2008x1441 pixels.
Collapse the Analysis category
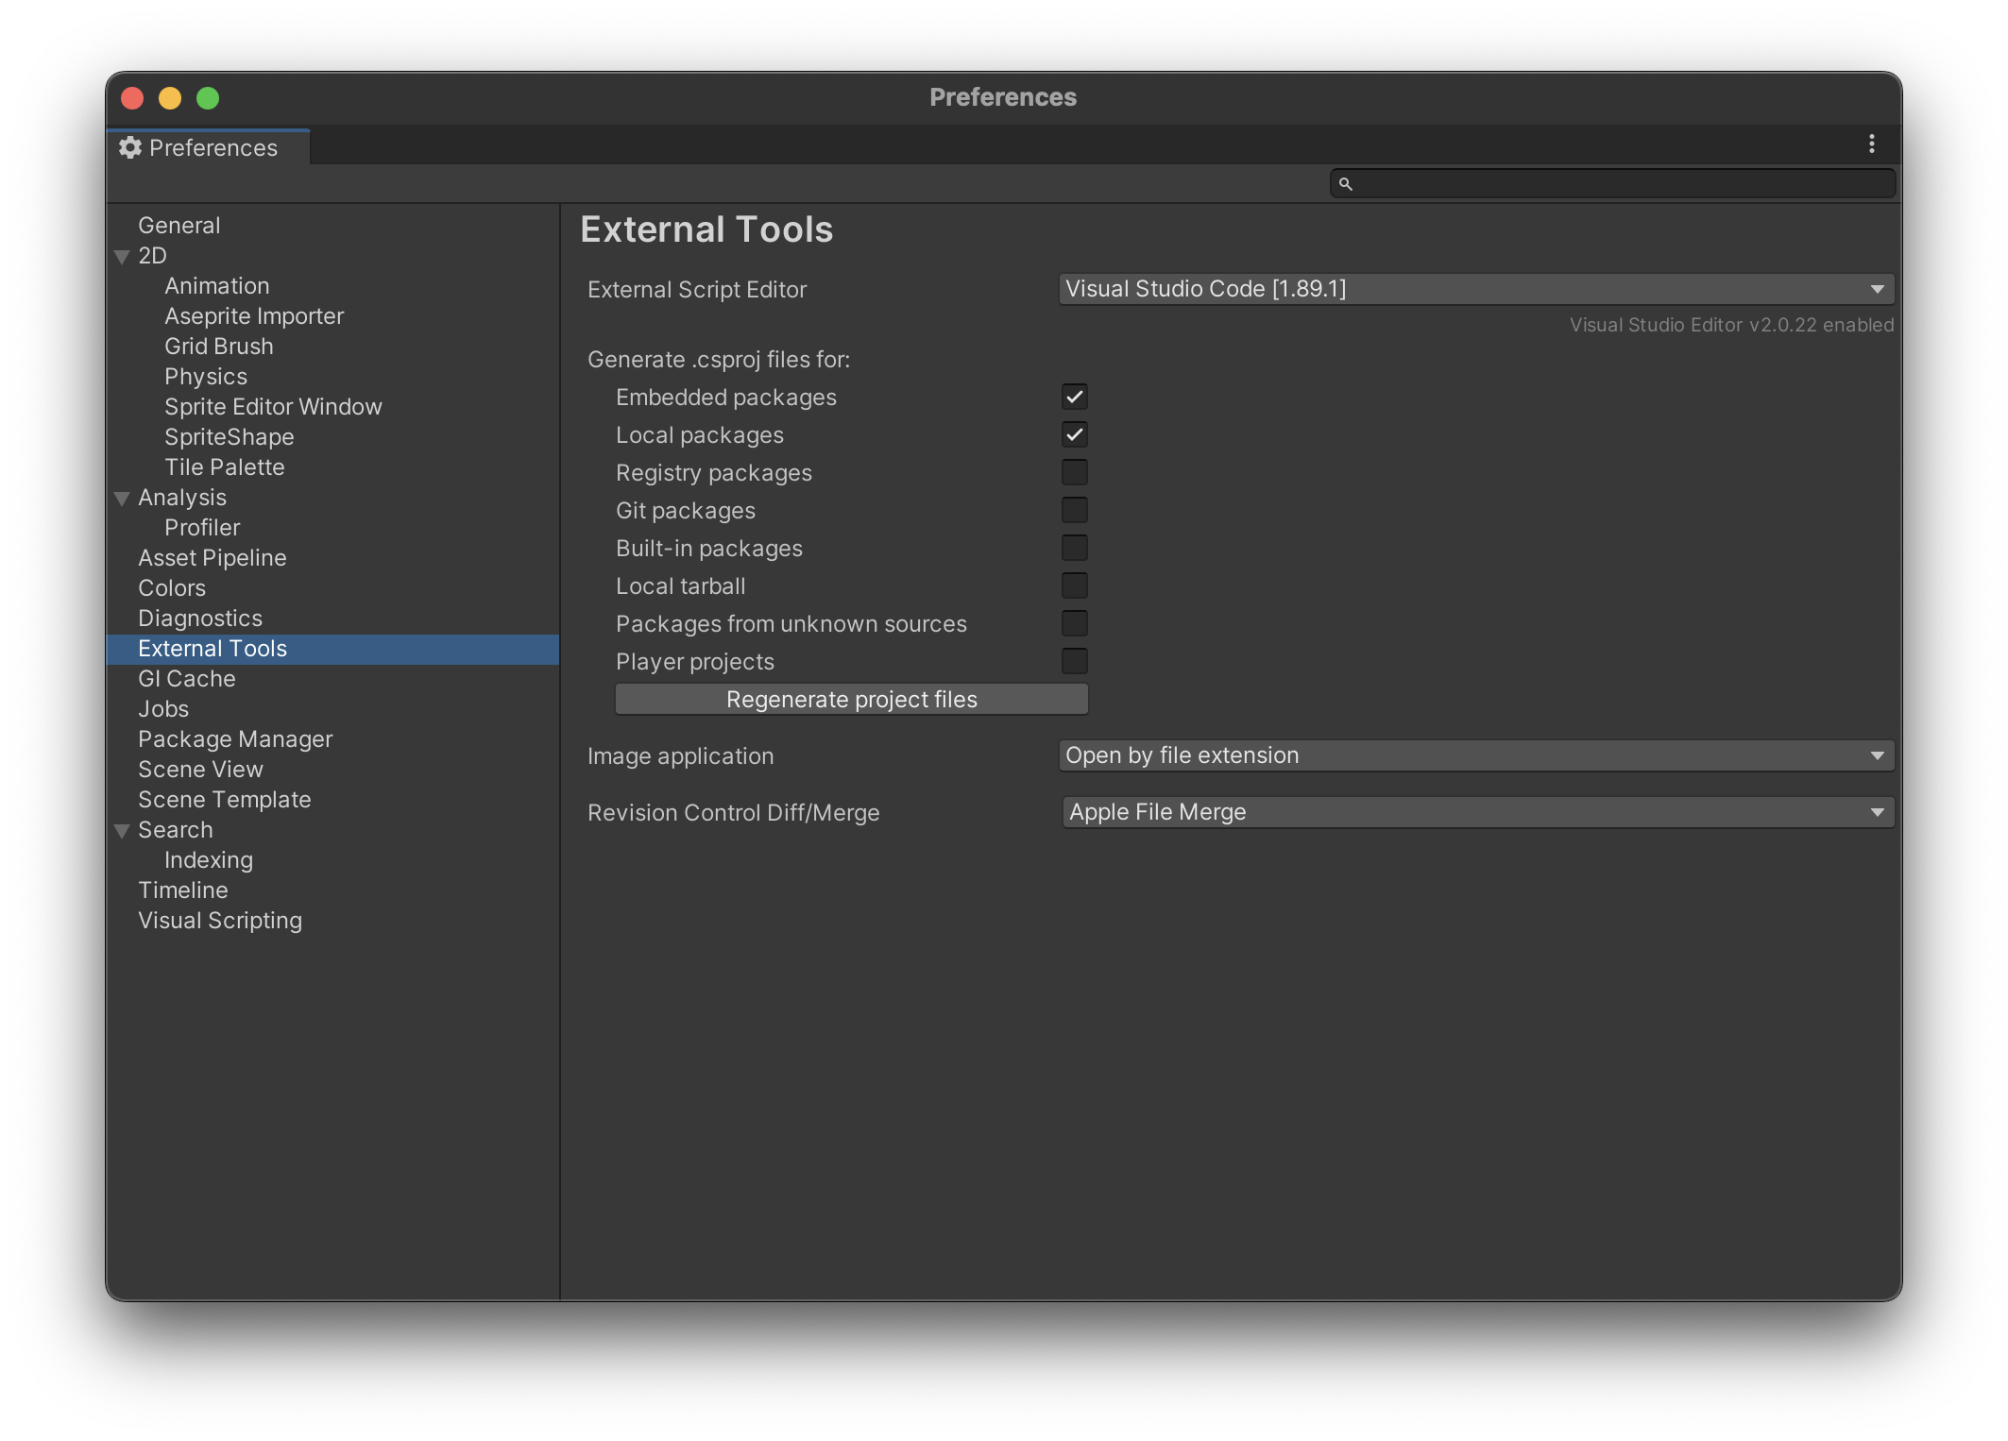coord(122,498)
